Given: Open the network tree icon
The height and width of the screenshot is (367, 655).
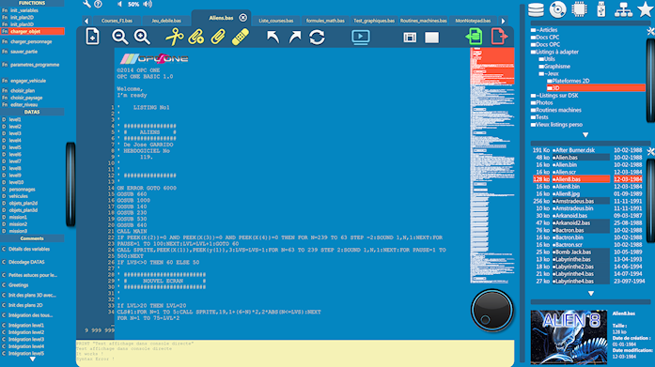Looking at the screenshot, I should [623, 9].
